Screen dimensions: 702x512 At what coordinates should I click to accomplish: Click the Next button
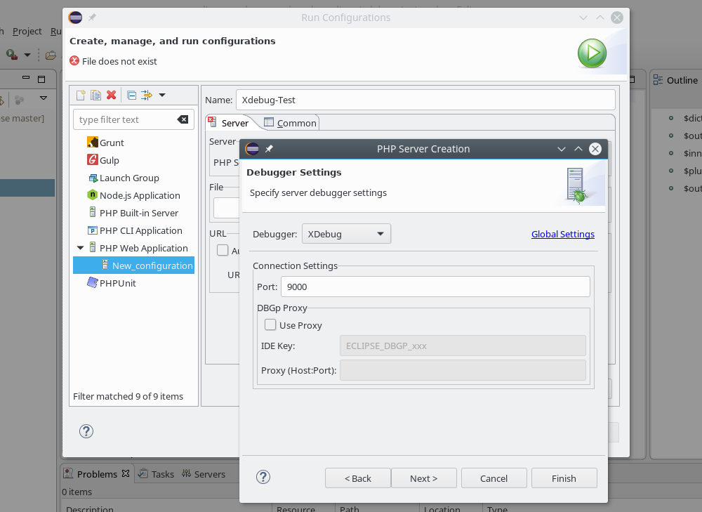click(423, 478)
